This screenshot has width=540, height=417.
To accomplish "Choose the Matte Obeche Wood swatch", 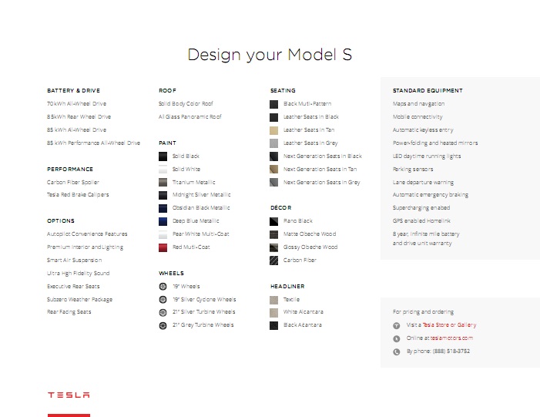I will point(273,234).
